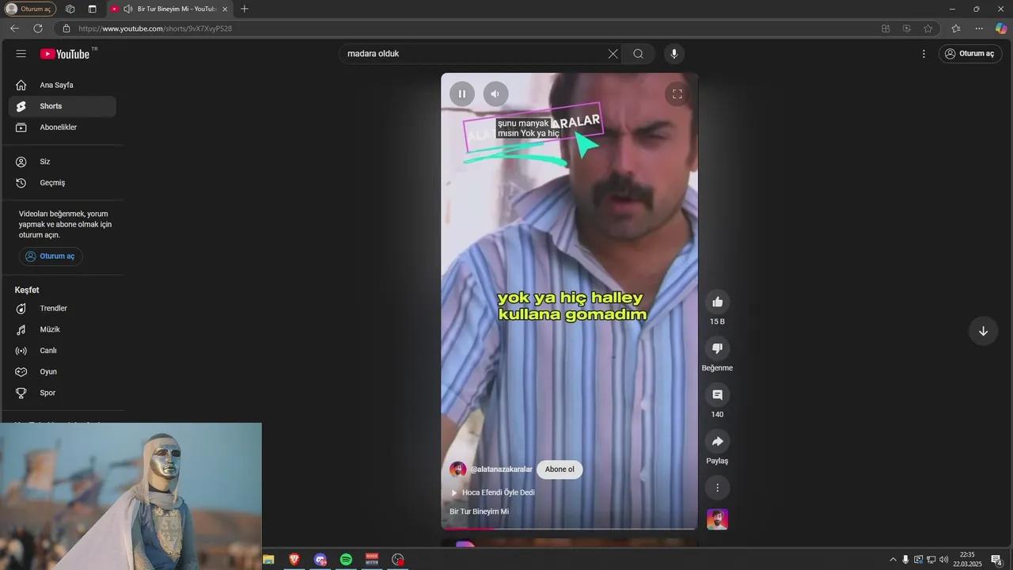Open Brave from the taskbar
1013x570 pixels.
(x=294, y=560)
